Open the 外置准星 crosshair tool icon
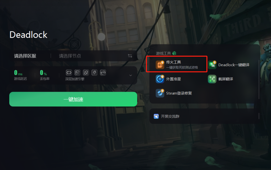The height and width of the screenshot is (170, 271). click(160, 79)
